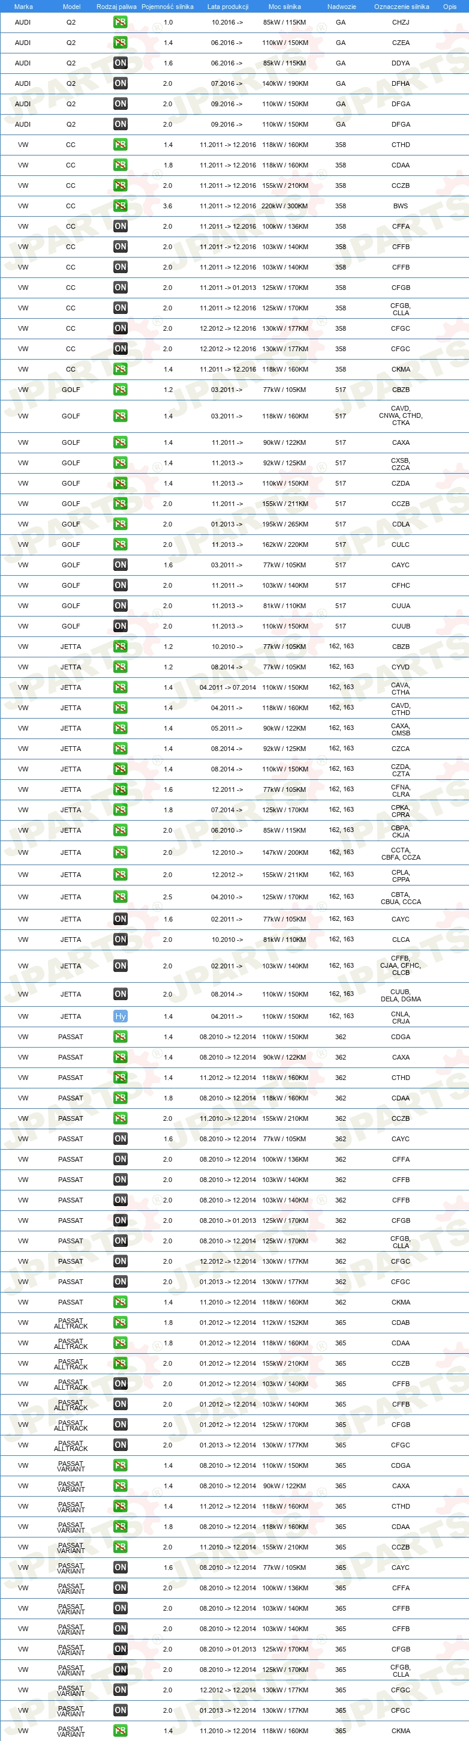This screenshot has width=469, height=1741.
Task: Click petrol fuel icon in Audi Q2 CZEA row
Action: coord(120,43)
